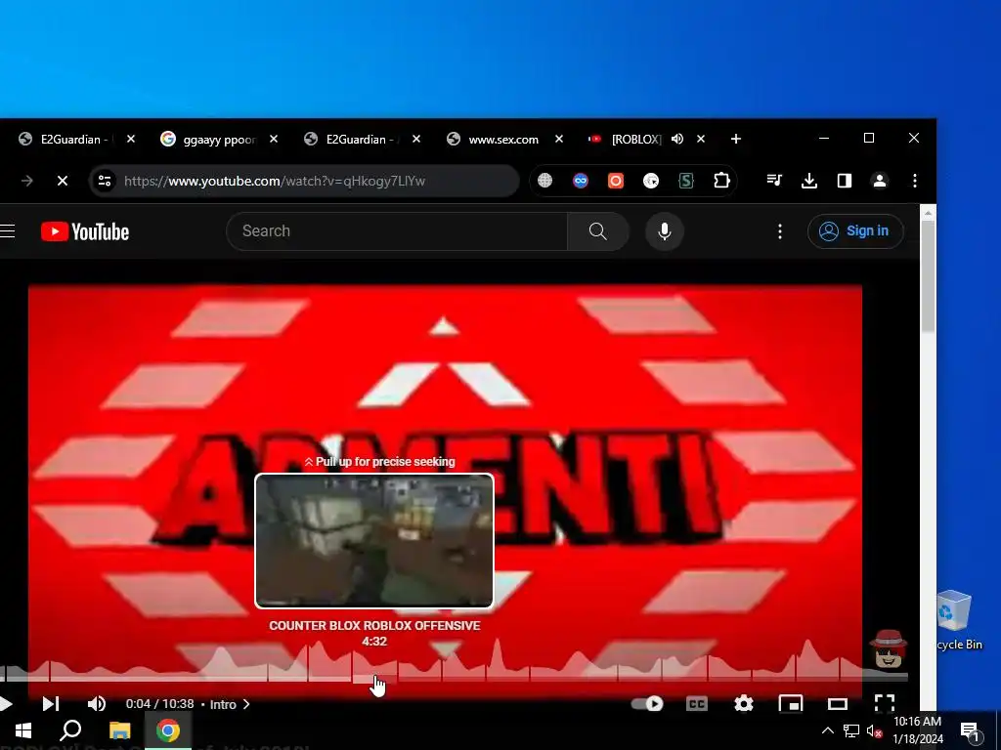Image resolution: width=1001 pixels, height=750 pixels.
Task: Click the page vertical scrollbar thumb
Action: pyautogui.click(x=928, y=276)
